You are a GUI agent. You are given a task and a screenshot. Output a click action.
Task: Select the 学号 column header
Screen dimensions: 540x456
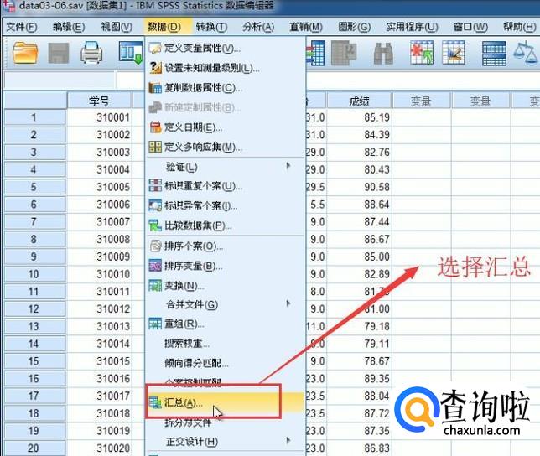click(x=100, y=101)
